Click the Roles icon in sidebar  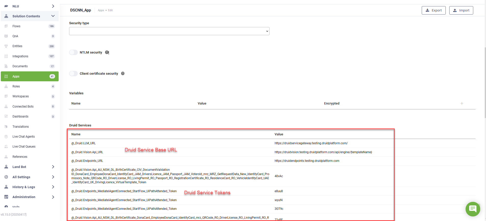coord(6,86)
